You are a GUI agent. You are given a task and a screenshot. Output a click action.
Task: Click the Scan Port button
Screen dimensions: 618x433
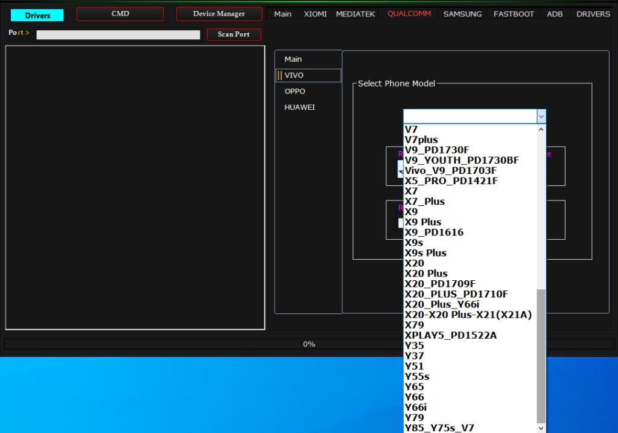coord(234,34)
